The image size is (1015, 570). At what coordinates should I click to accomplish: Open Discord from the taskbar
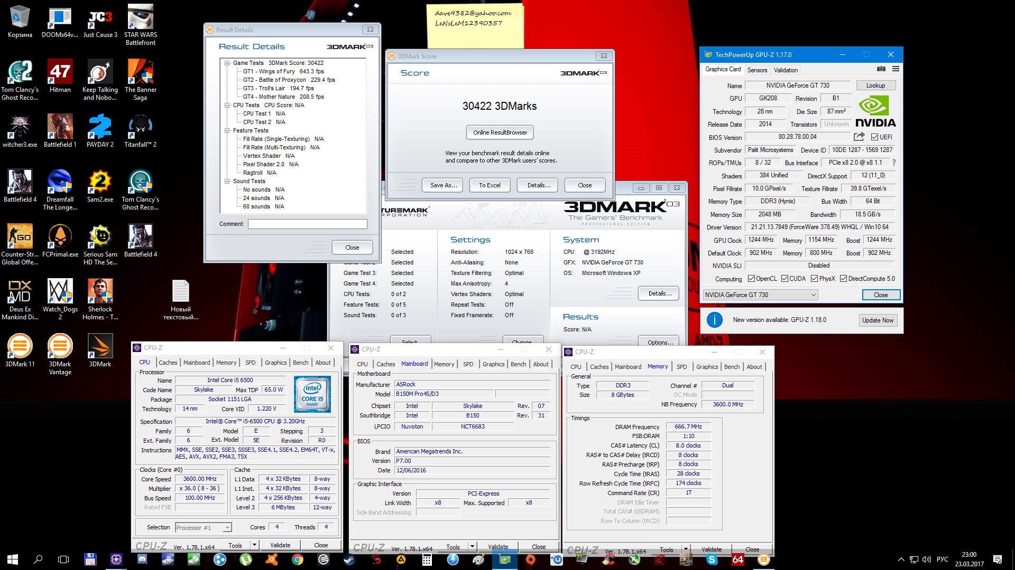coord(142,559)
